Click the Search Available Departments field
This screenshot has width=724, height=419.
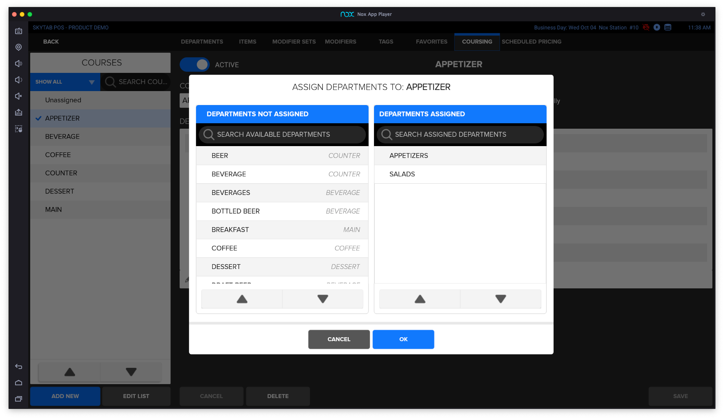[282, 134]
